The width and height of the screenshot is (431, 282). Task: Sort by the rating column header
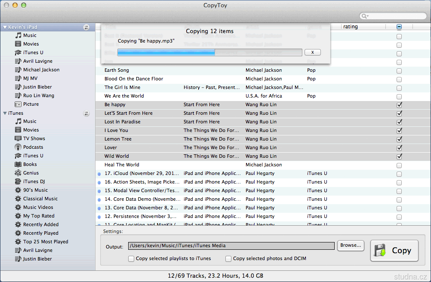click(x=363, y=27)
